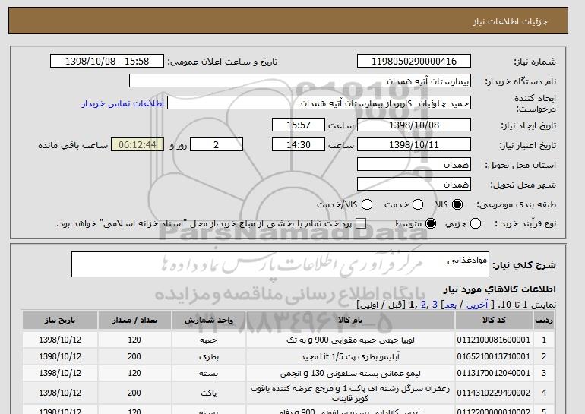Click the ردیف column header
The width and height of the screenshot is (585, 414).
point(544,321)
